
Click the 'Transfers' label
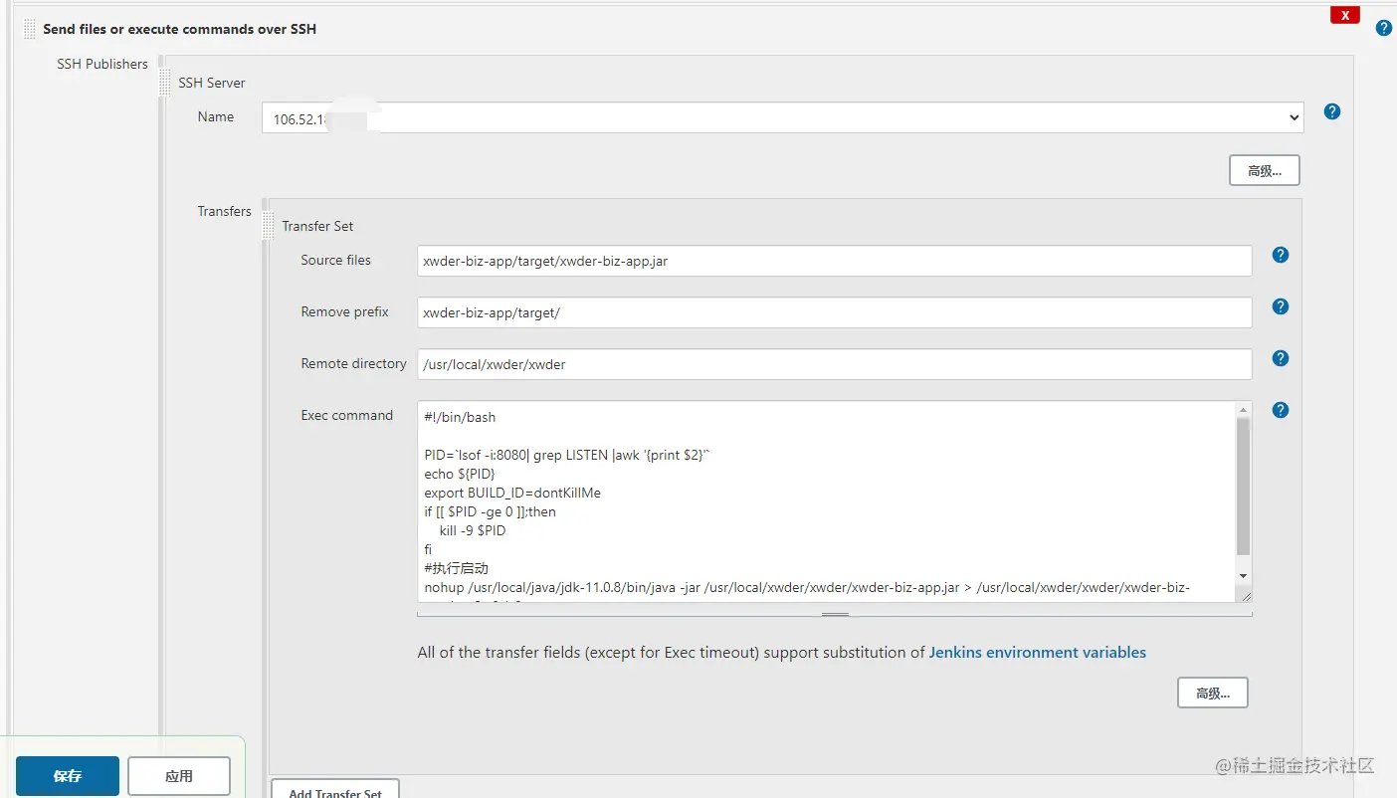pos(224,211)
